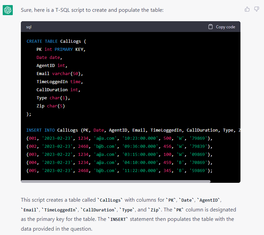This screenshot has width=264, height=235.
Task: Click inline code `CallLogs` in the explanation
Action: (x=110, y=200)
